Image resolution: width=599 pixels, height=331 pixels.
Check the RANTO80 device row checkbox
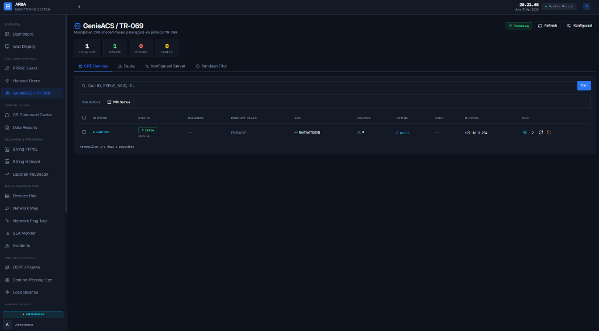coord(84,133)
